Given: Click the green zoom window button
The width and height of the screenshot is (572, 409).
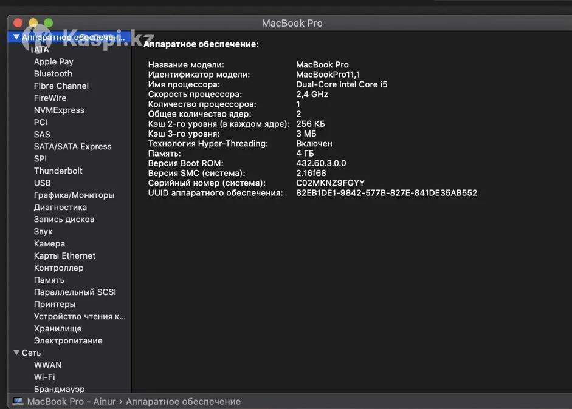Looking at the screenshot, I should (x=49, y=23).
